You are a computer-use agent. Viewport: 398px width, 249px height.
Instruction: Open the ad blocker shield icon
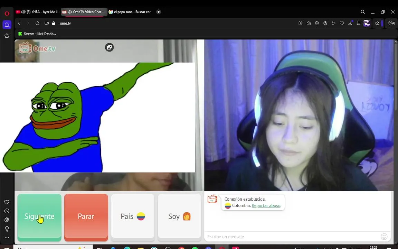click(x=317, y=23)
